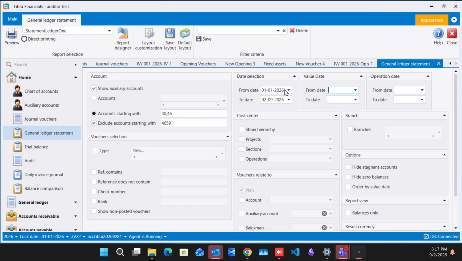The height and width of the screenshot is (261, 462).
Task: Open Trial balance report
Action: pos(36,147)
